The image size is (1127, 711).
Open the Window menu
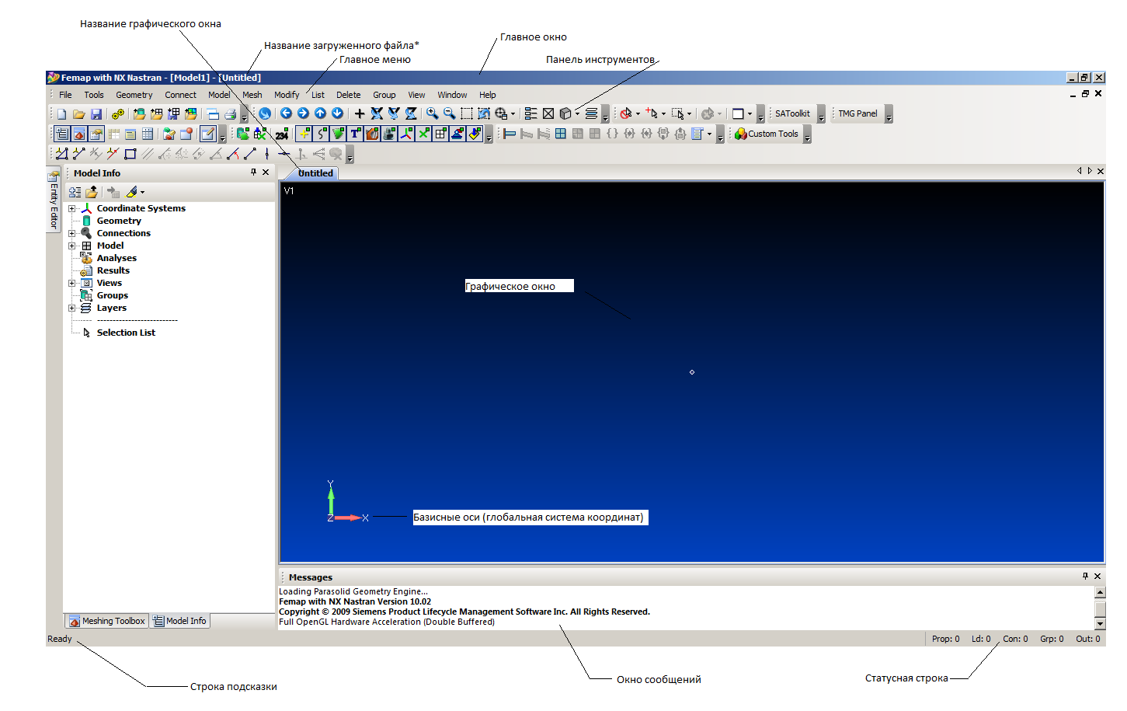point(452,95)
